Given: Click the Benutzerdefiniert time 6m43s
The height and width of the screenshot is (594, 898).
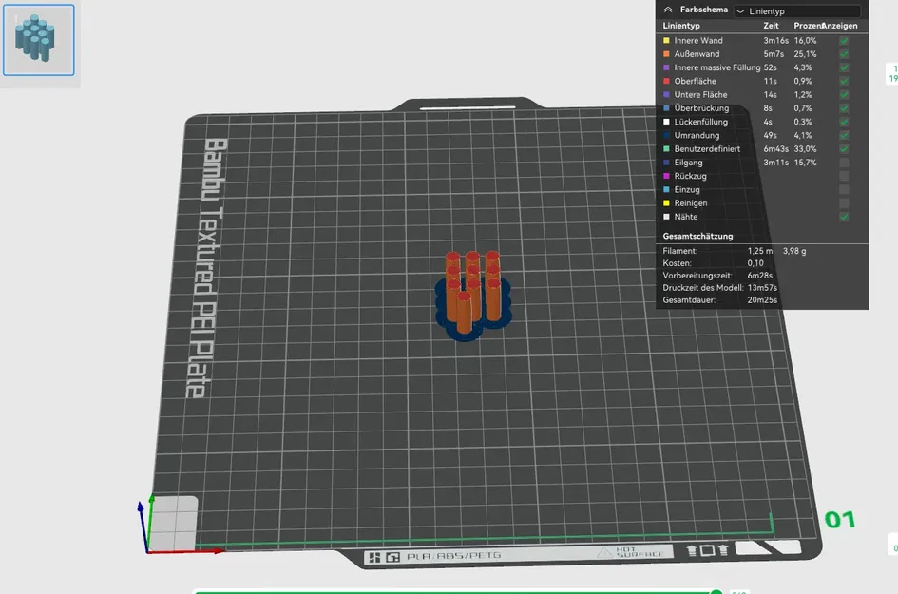Looking at the screenshot, I should [x=775, y=149].
